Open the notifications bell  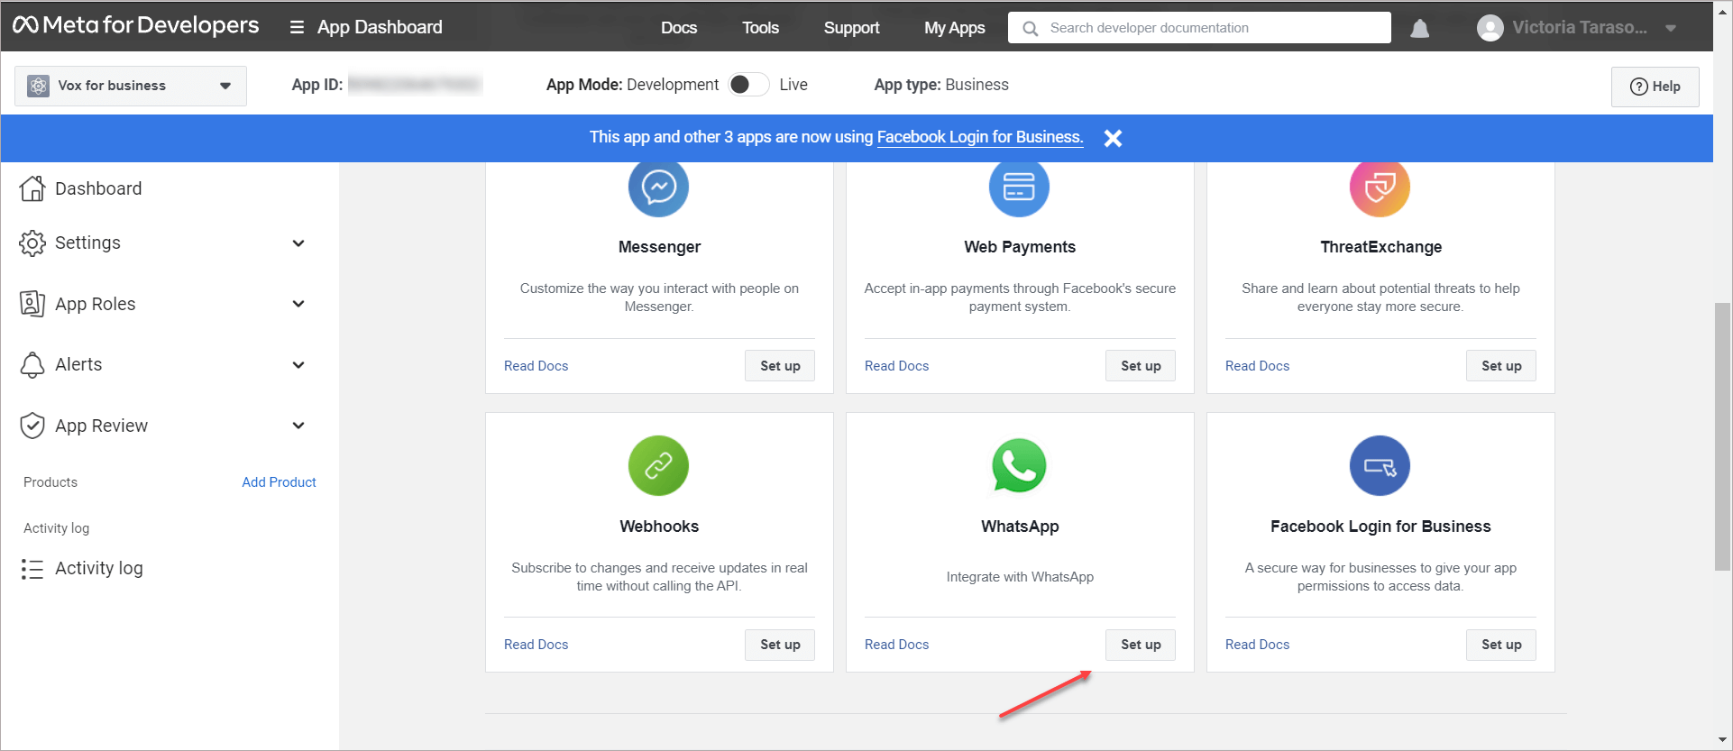(1420, 28)
